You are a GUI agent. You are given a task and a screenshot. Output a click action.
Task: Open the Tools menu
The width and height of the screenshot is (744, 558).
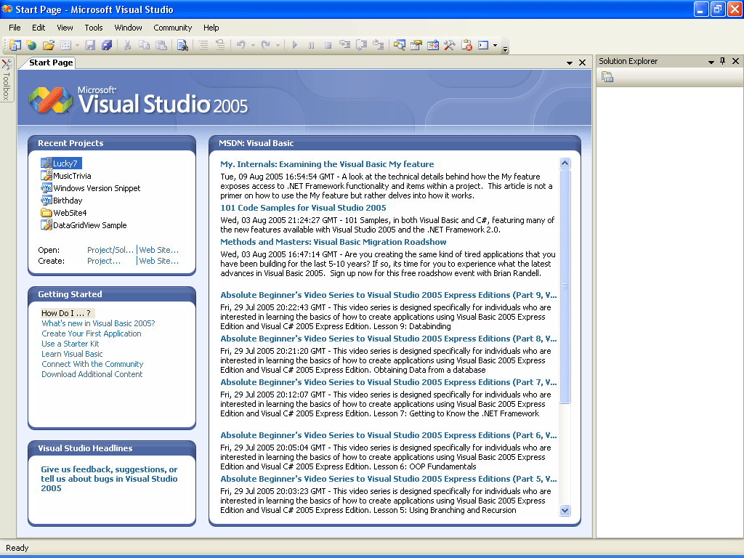pos(94,28)
